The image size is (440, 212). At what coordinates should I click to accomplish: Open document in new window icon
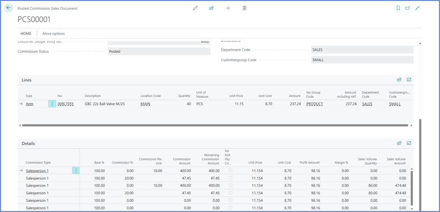pos(408,8)
